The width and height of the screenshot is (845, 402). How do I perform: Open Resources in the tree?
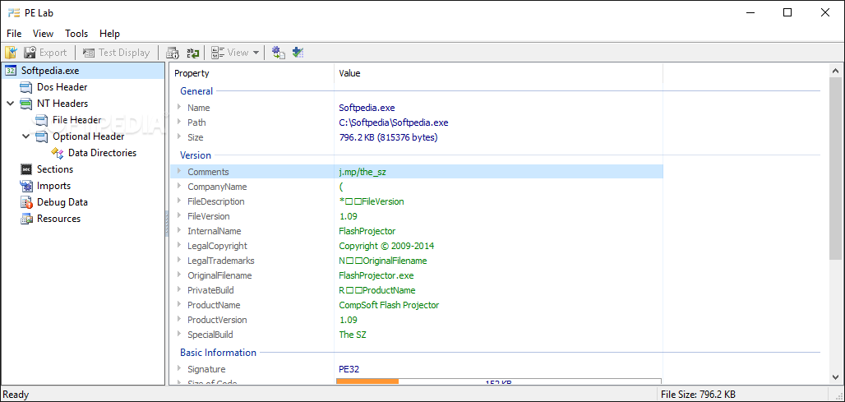pyautogui.click(x=58, y=218)
